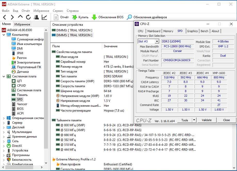Open the Сервис menu
The height and width of the screenshot is (171, 237).
coord(58,11)
